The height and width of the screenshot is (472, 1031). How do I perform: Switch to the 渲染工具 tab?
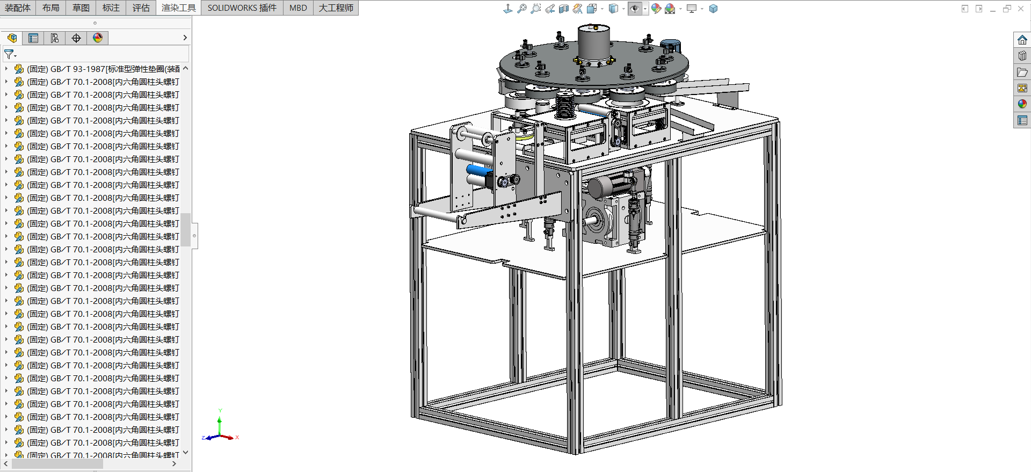tap(179, 8)
